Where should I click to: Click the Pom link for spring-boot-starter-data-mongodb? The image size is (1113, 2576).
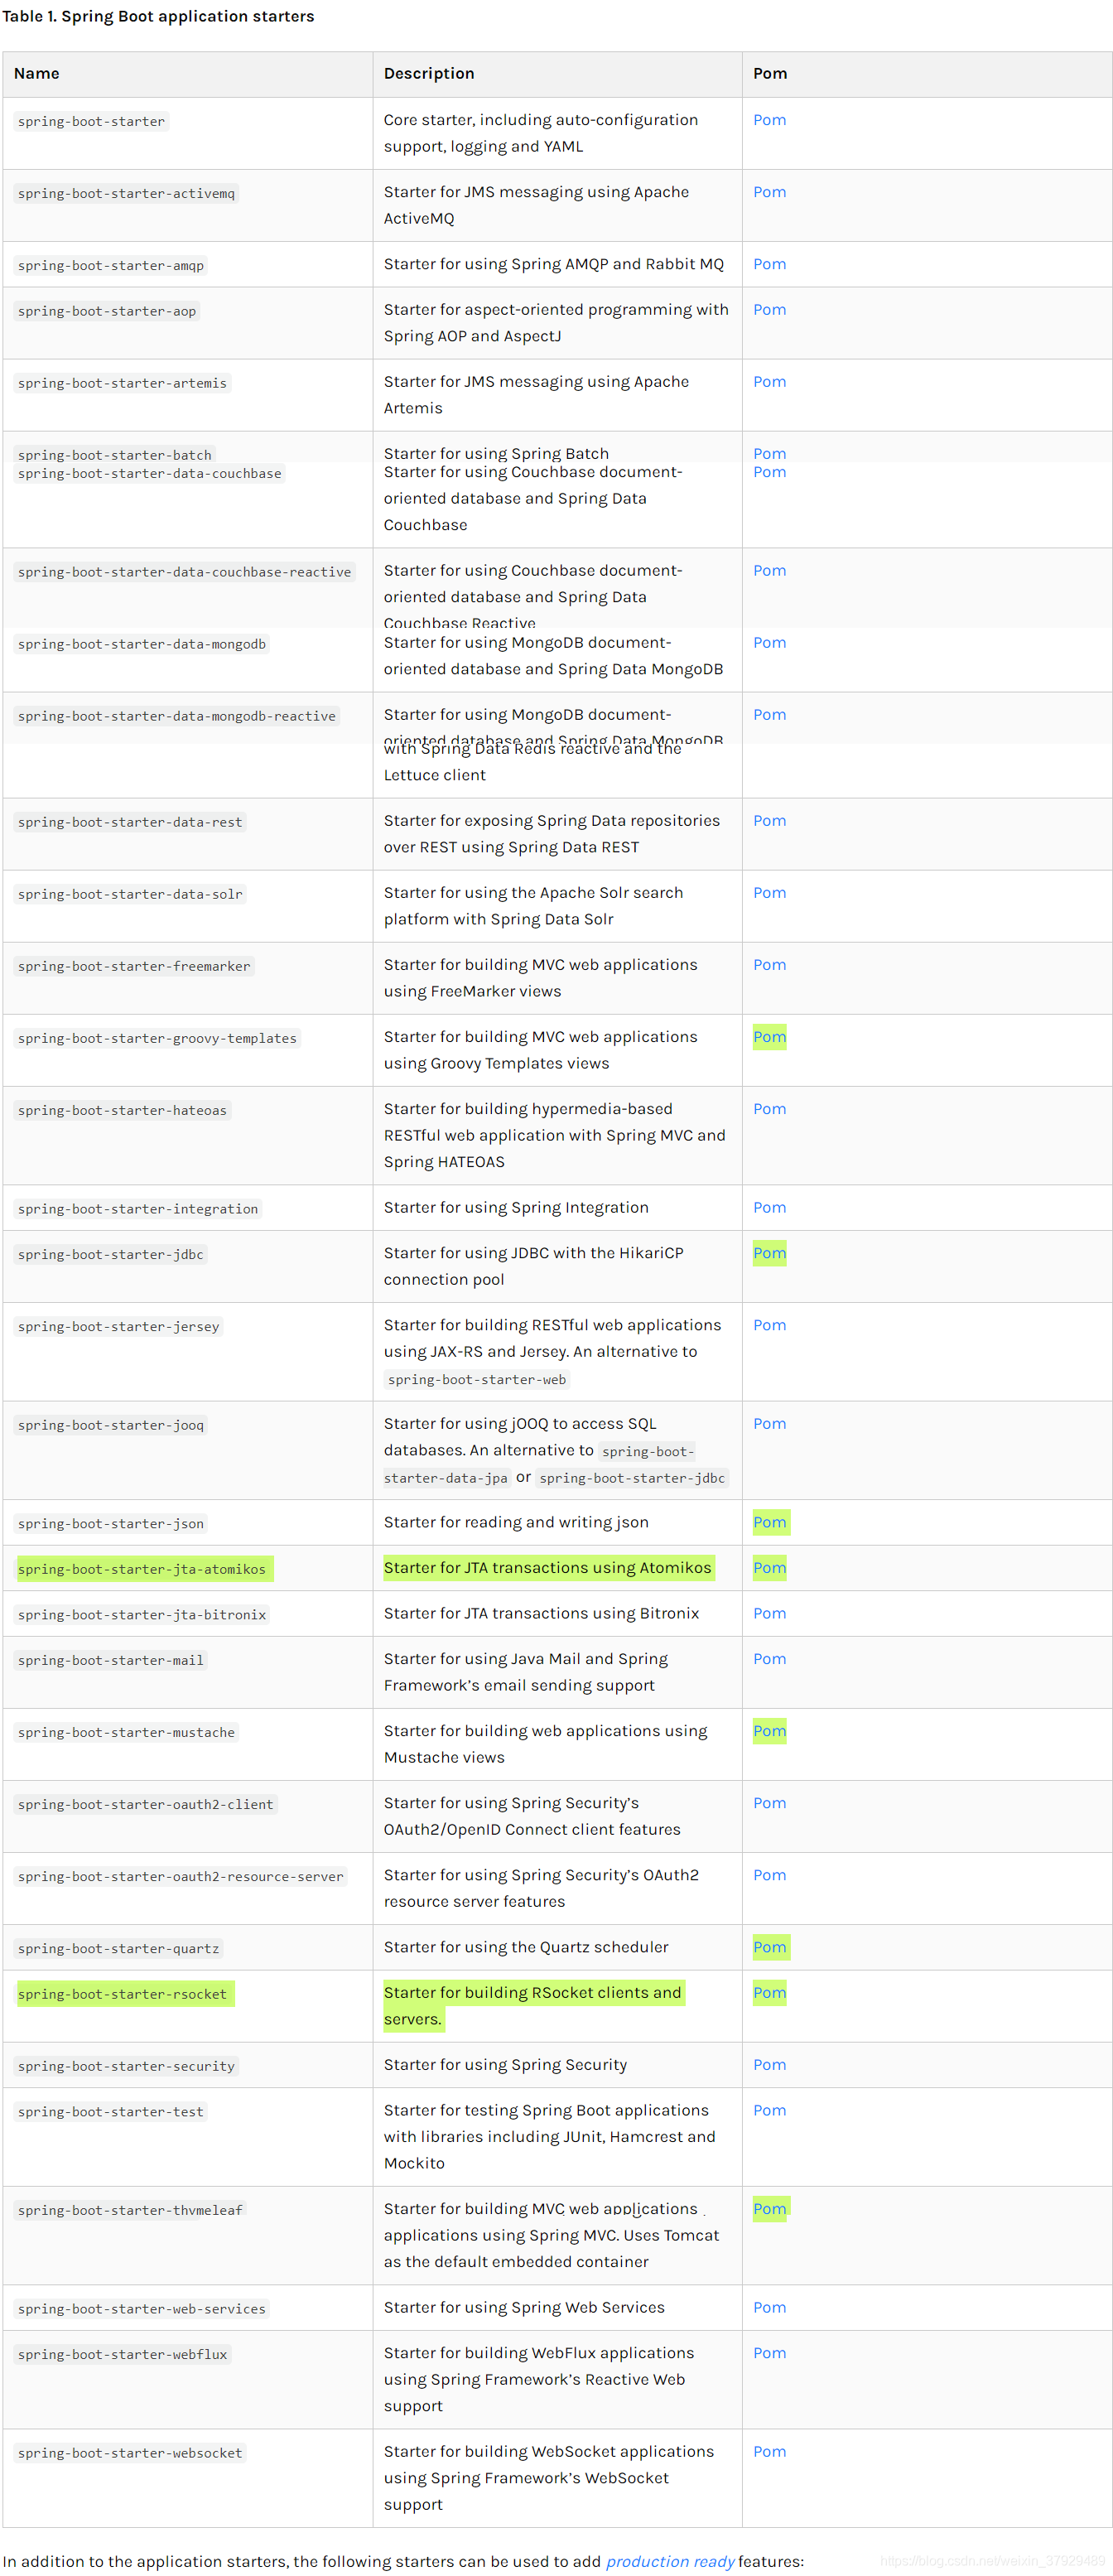tap(769, 643)
